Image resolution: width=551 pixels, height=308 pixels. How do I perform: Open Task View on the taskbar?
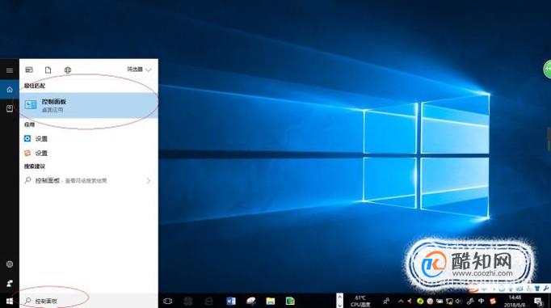[168, 301]
